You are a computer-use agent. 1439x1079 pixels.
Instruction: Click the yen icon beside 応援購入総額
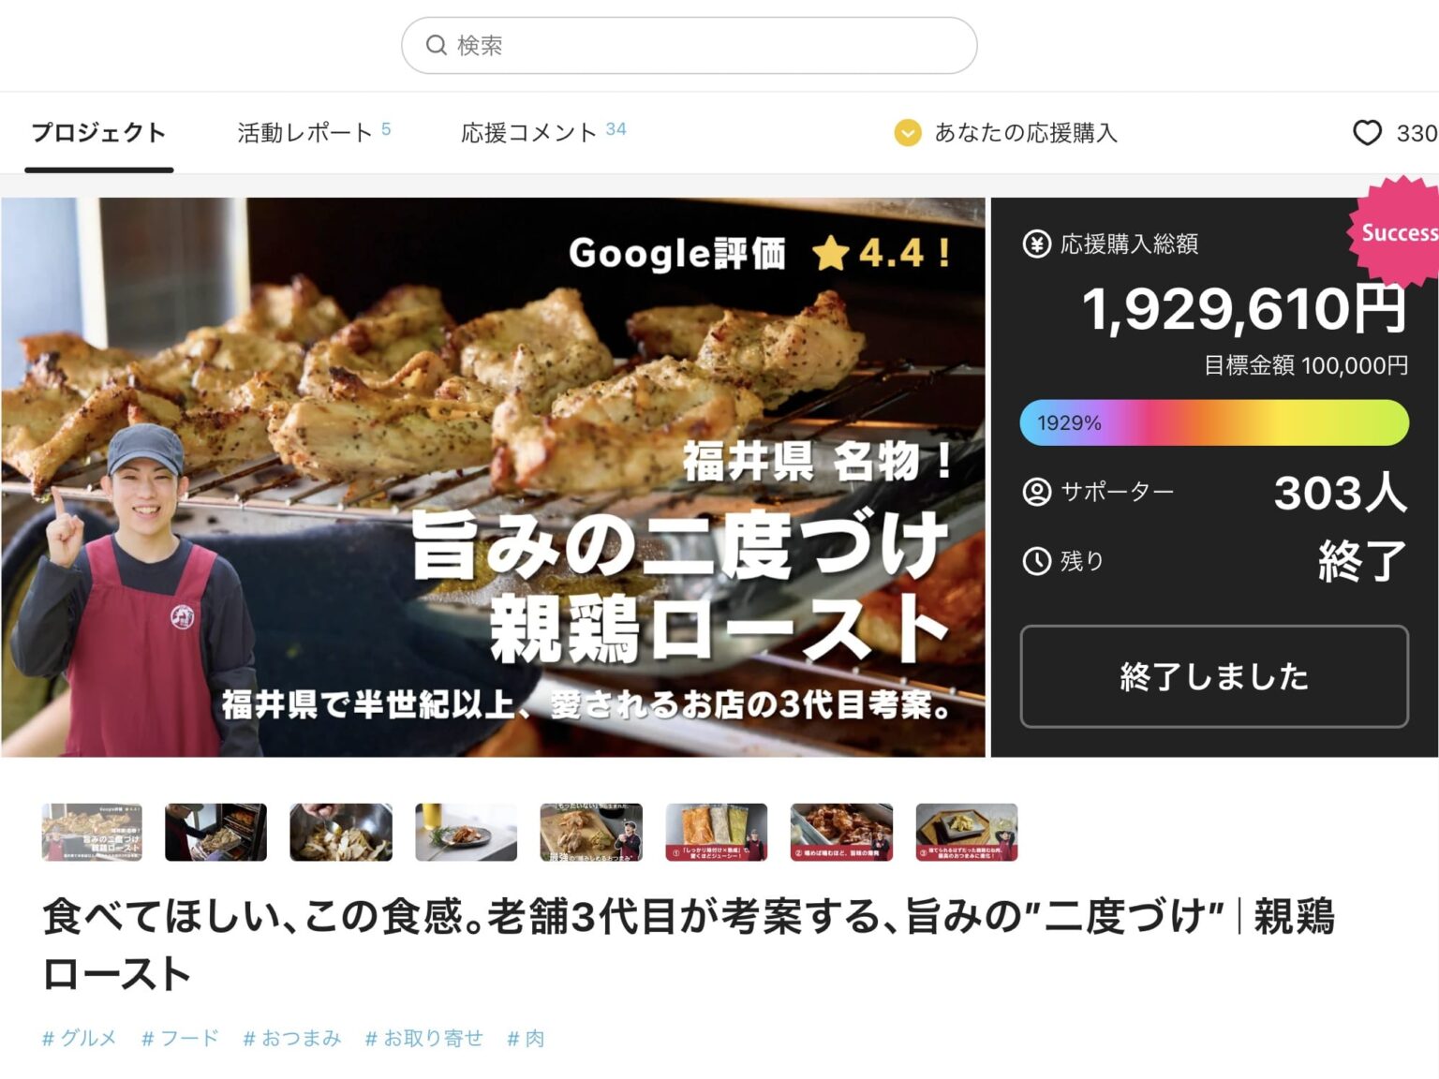[x=1036, y=244]
